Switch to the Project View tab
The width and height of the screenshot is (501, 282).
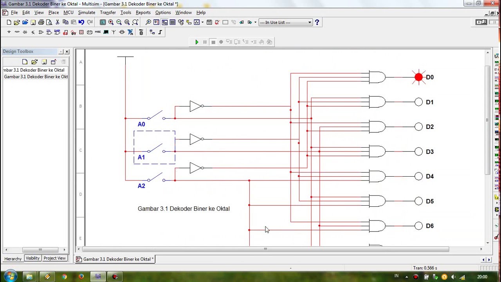tap(54, 258)
